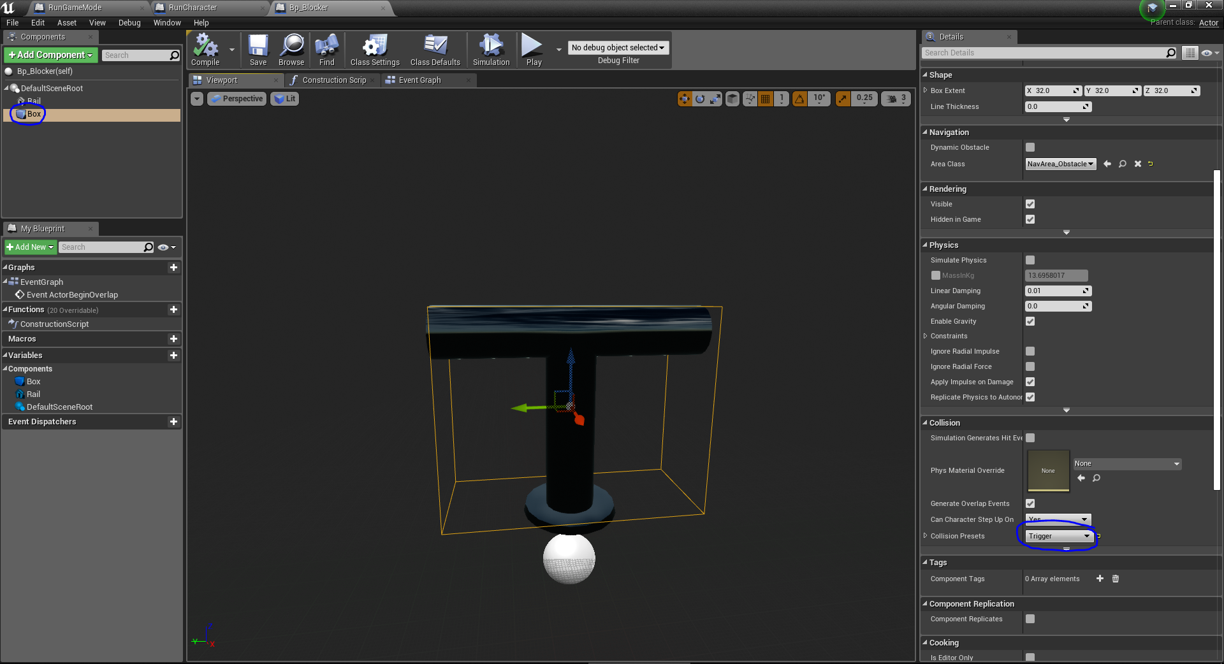1224x664 pixels.
Task: Click the Add Component button
Action: pos(51,55)
